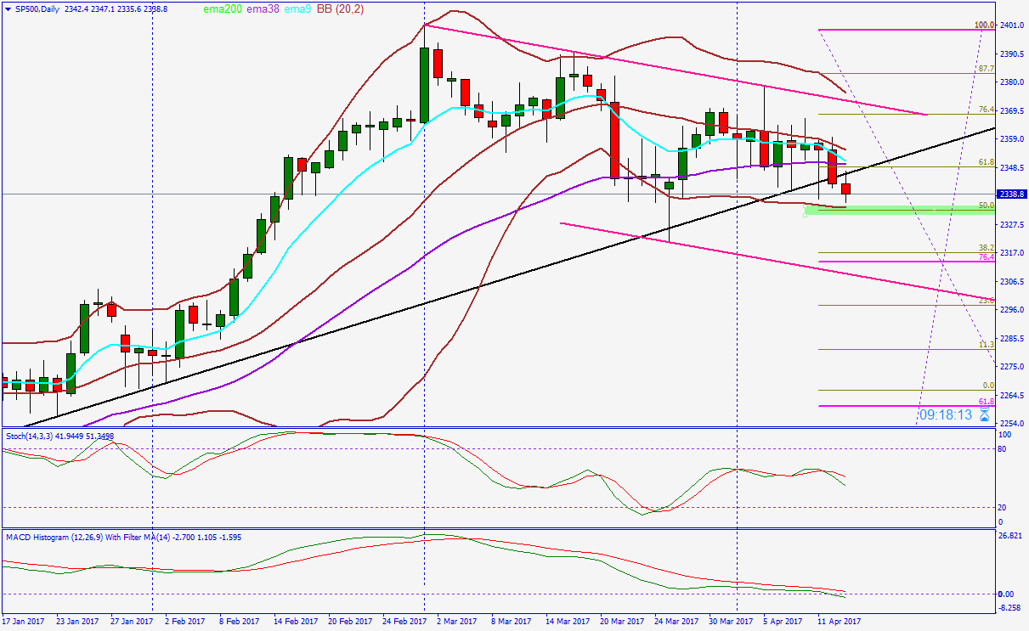Screen dimensions: 1029x631
Task: Select the SP500,Daily chart title
Action: tap(38, 7)
